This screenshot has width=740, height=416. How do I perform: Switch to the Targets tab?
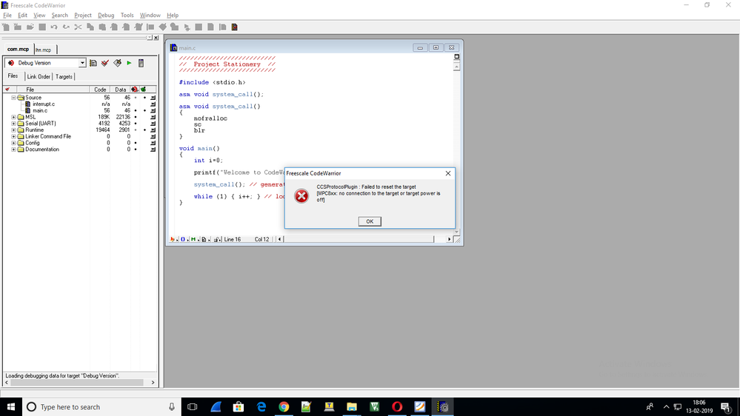64,76
